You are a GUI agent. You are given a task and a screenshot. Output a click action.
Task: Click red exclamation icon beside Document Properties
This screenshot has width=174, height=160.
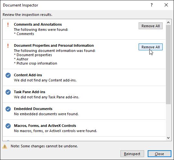[8, 46]
